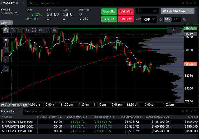Image resolution: width=199 pixels, height=139 pixels.
Task: Select the DAY order duration
Action: coord(167,19)
